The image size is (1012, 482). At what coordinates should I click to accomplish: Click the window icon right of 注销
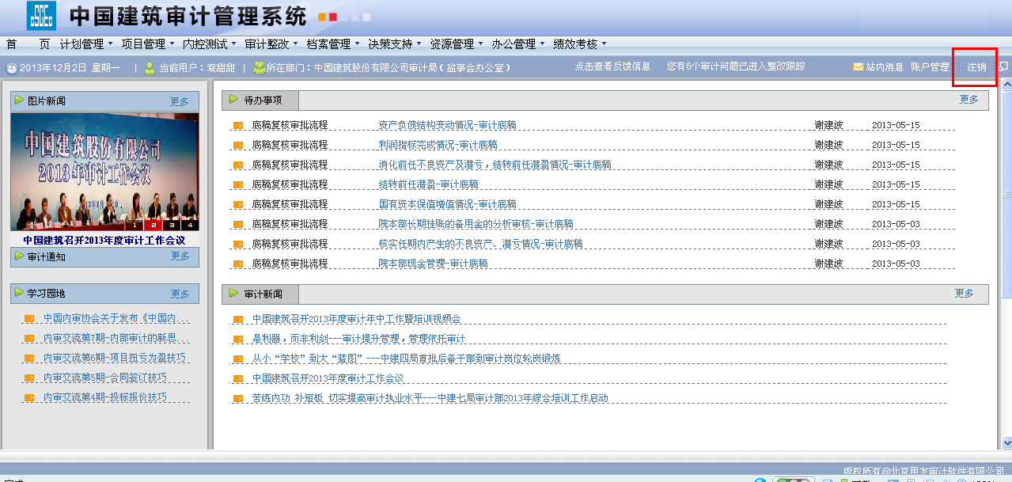pyautogui.click(x=1003, y=67)
